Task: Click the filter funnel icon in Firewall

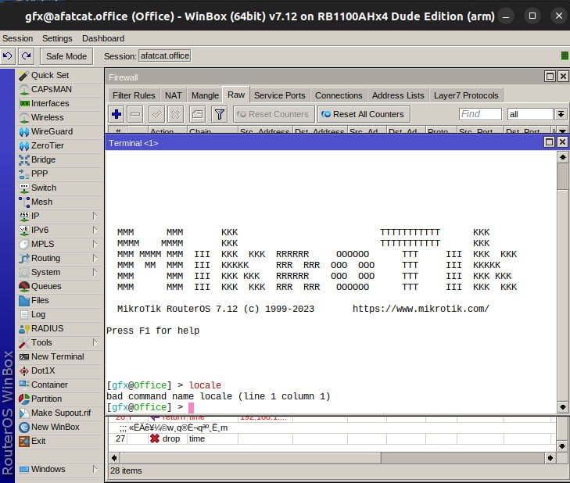Action: [220, 114]
